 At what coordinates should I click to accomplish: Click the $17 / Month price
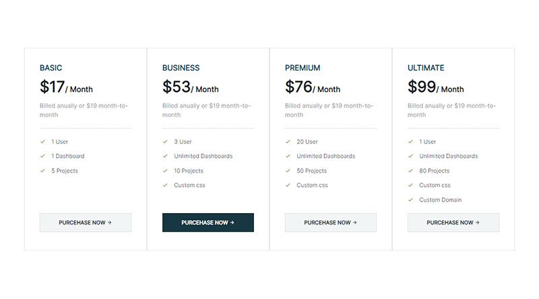coord(66,87)
